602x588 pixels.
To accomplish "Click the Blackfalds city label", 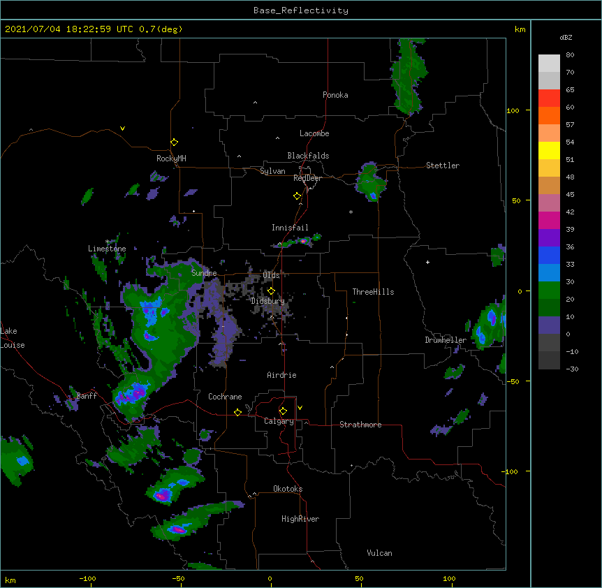I will [x=308, y=156].
